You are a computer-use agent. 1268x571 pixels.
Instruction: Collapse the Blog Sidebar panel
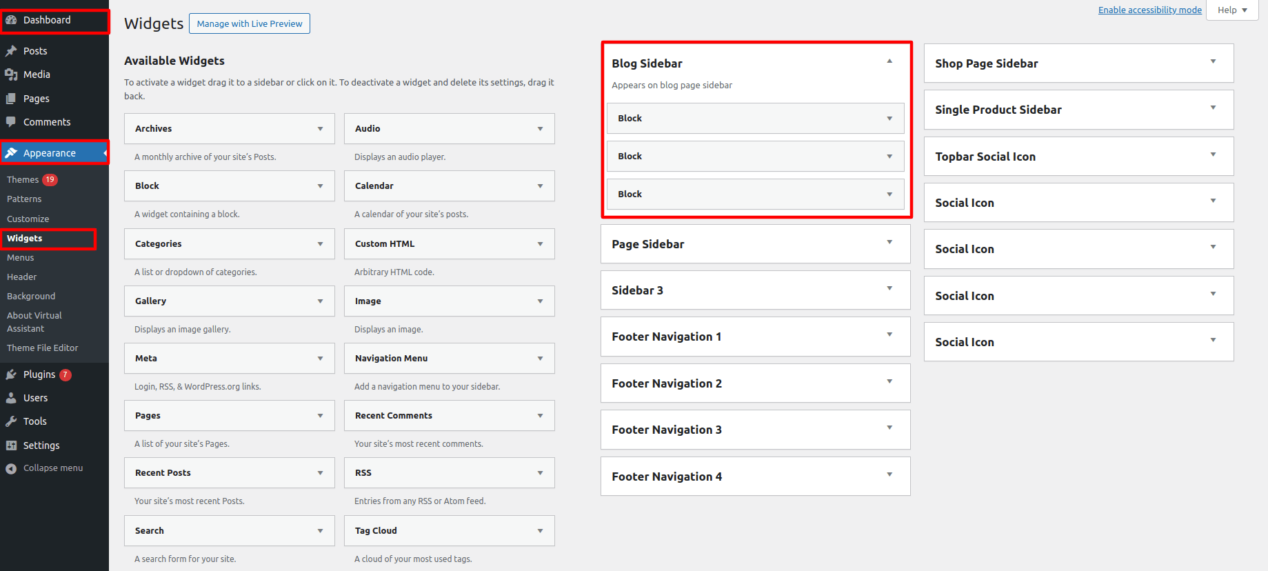[x=889, y=62]
